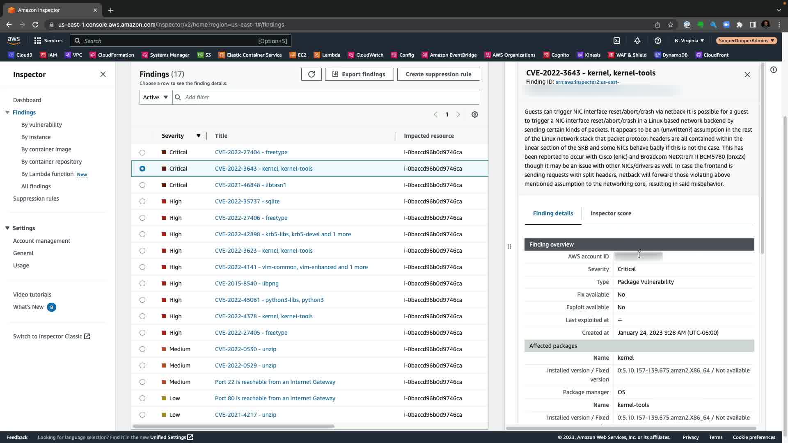Collapse the Inspector navigation sidebar
Screen dimensions: 788x443
pos(103,74)
